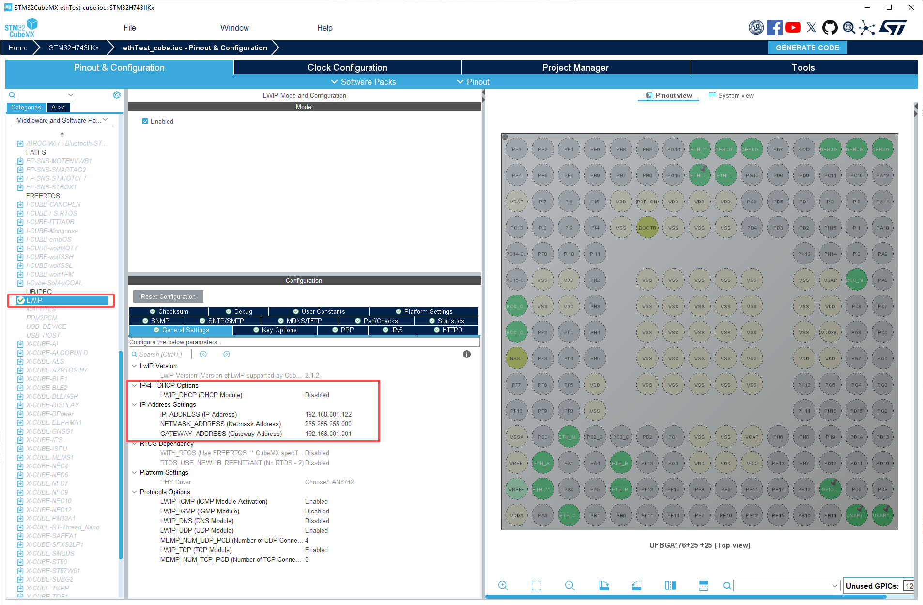Image resolution: width=923 pixels, height=605 pixels.
Task: Switch to Tools tab
Action: click(803, 67)
